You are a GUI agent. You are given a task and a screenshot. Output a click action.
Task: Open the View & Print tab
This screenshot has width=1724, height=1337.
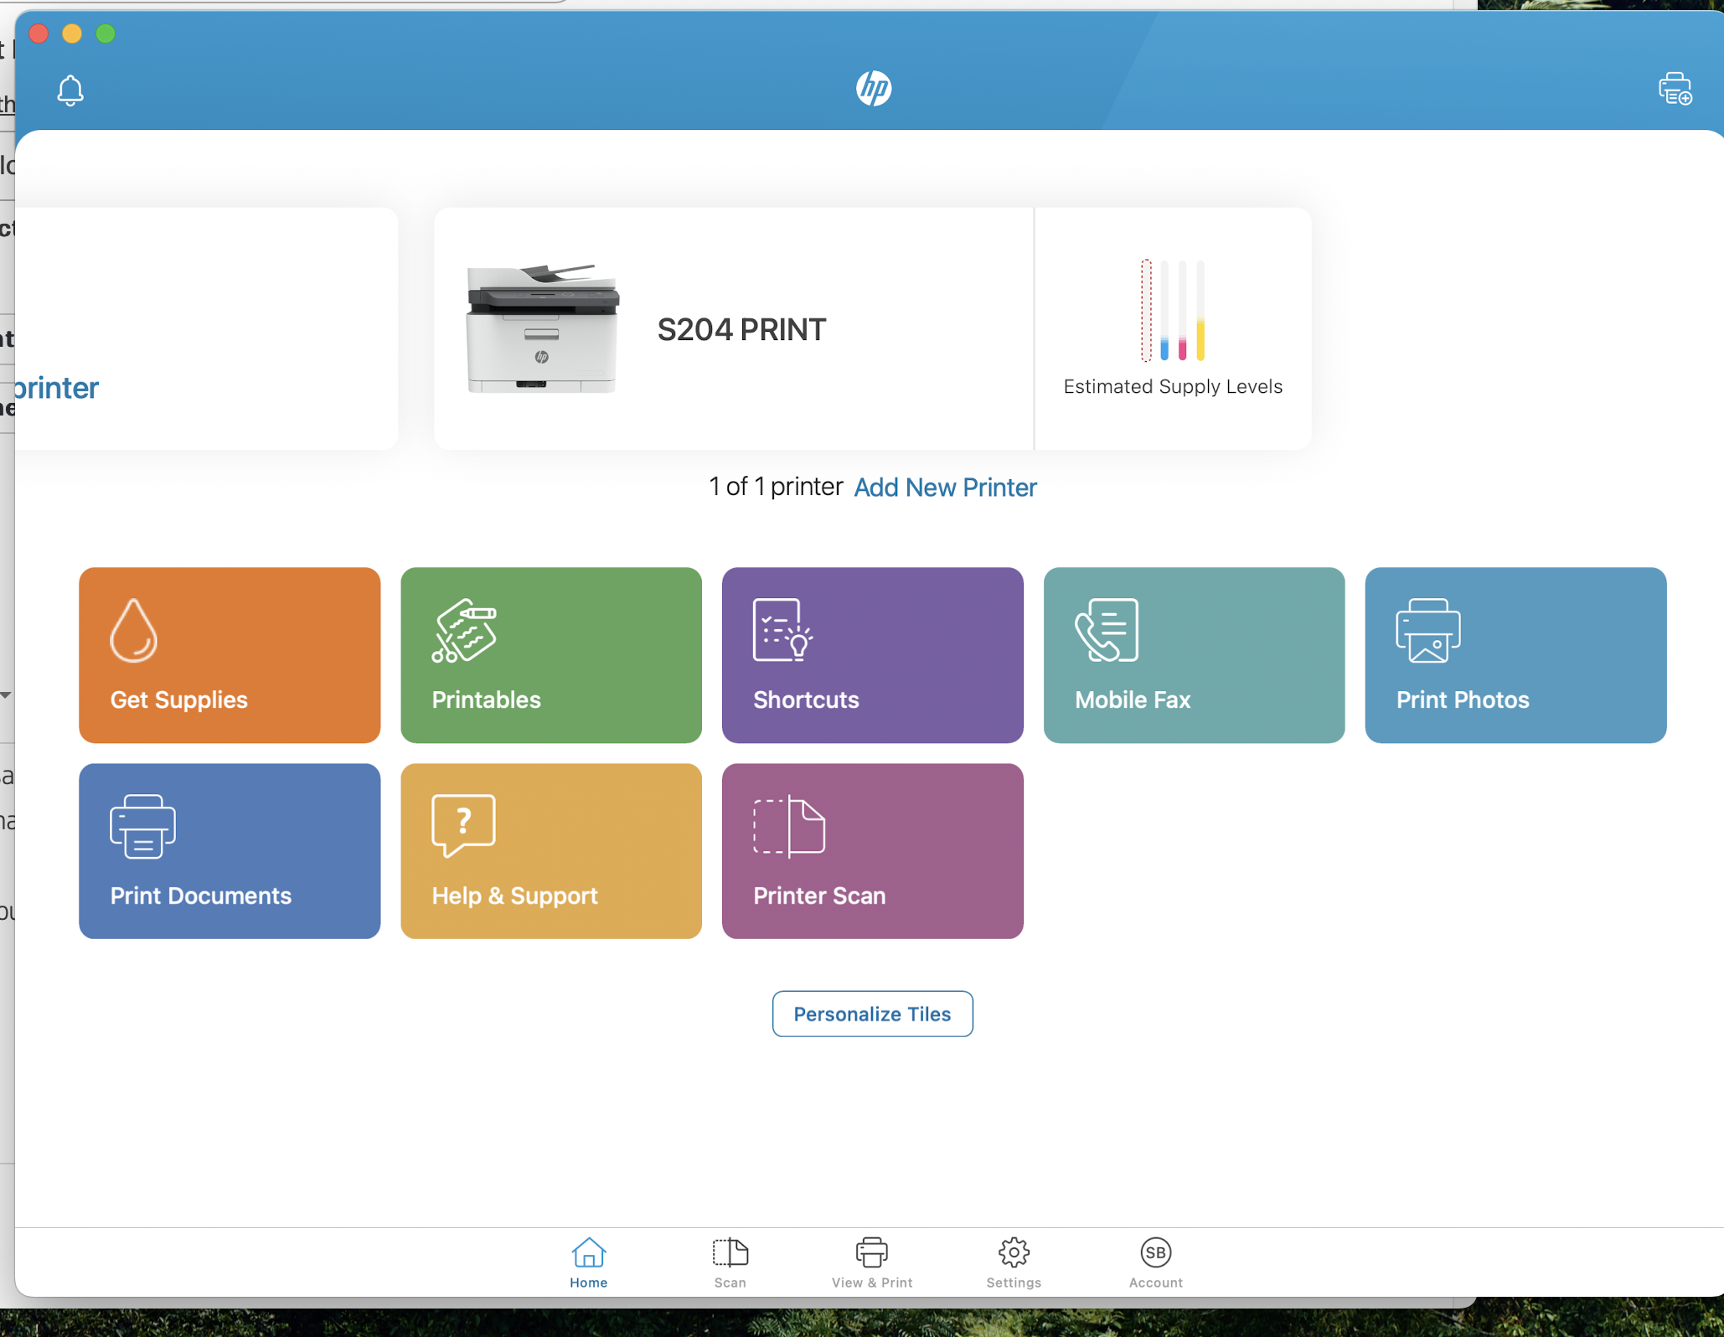pyautogui.click(x=872, y=1262)
